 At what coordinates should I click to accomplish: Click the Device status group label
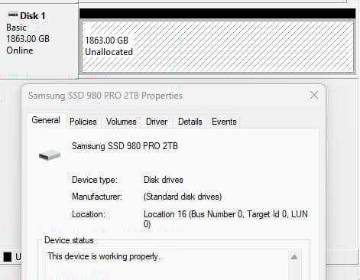coord(69,240)
